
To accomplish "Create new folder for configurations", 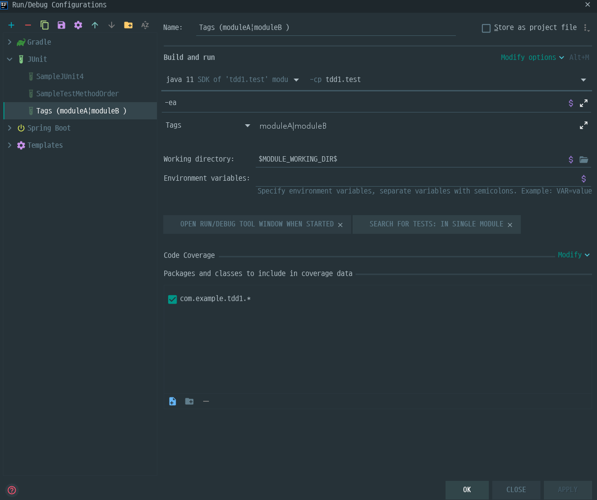I will 128,25.
